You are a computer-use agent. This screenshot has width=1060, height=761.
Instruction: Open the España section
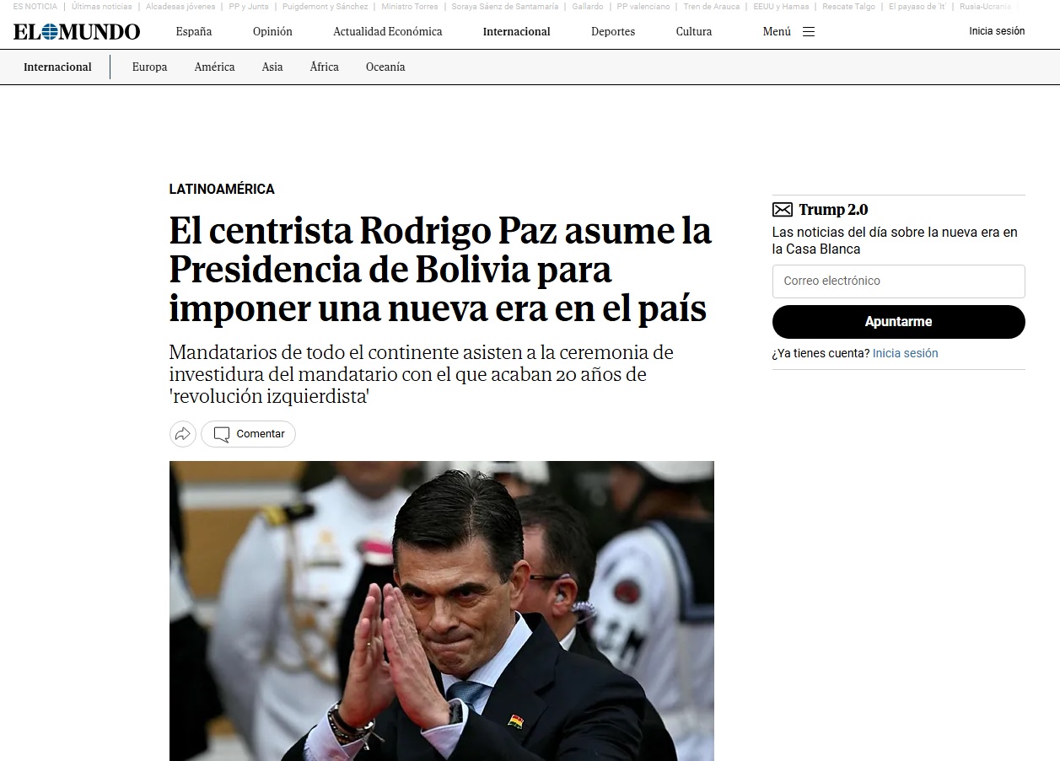[194, 32]
